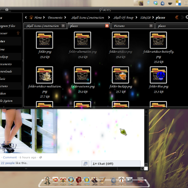Screen dimensions: 188x188
Task: Select the places tab with red close button
Action: tap(89, 26)
